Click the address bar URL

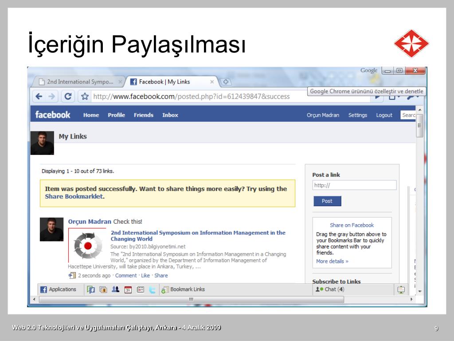(192, 96)
